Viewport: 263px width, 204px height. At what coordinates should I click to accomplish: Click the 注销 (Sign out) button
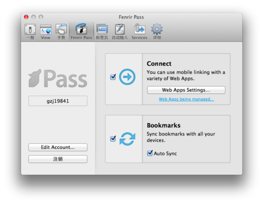click(58, 159)
